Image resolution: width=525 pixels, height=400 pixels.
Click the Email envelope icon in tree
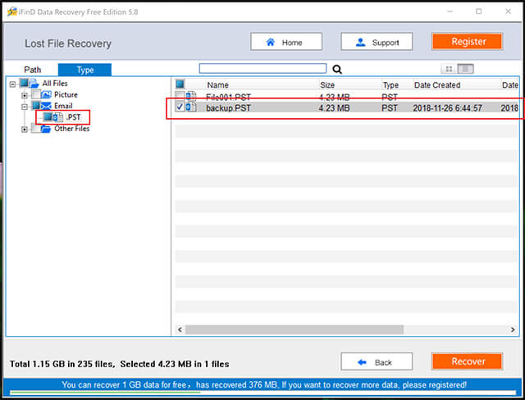tap(46, 106)
